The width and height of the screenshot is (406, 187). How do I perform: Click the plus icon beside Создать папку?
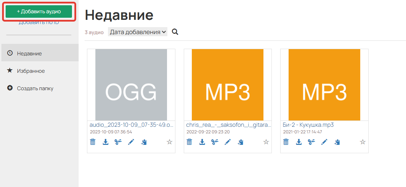coord(10,88)
